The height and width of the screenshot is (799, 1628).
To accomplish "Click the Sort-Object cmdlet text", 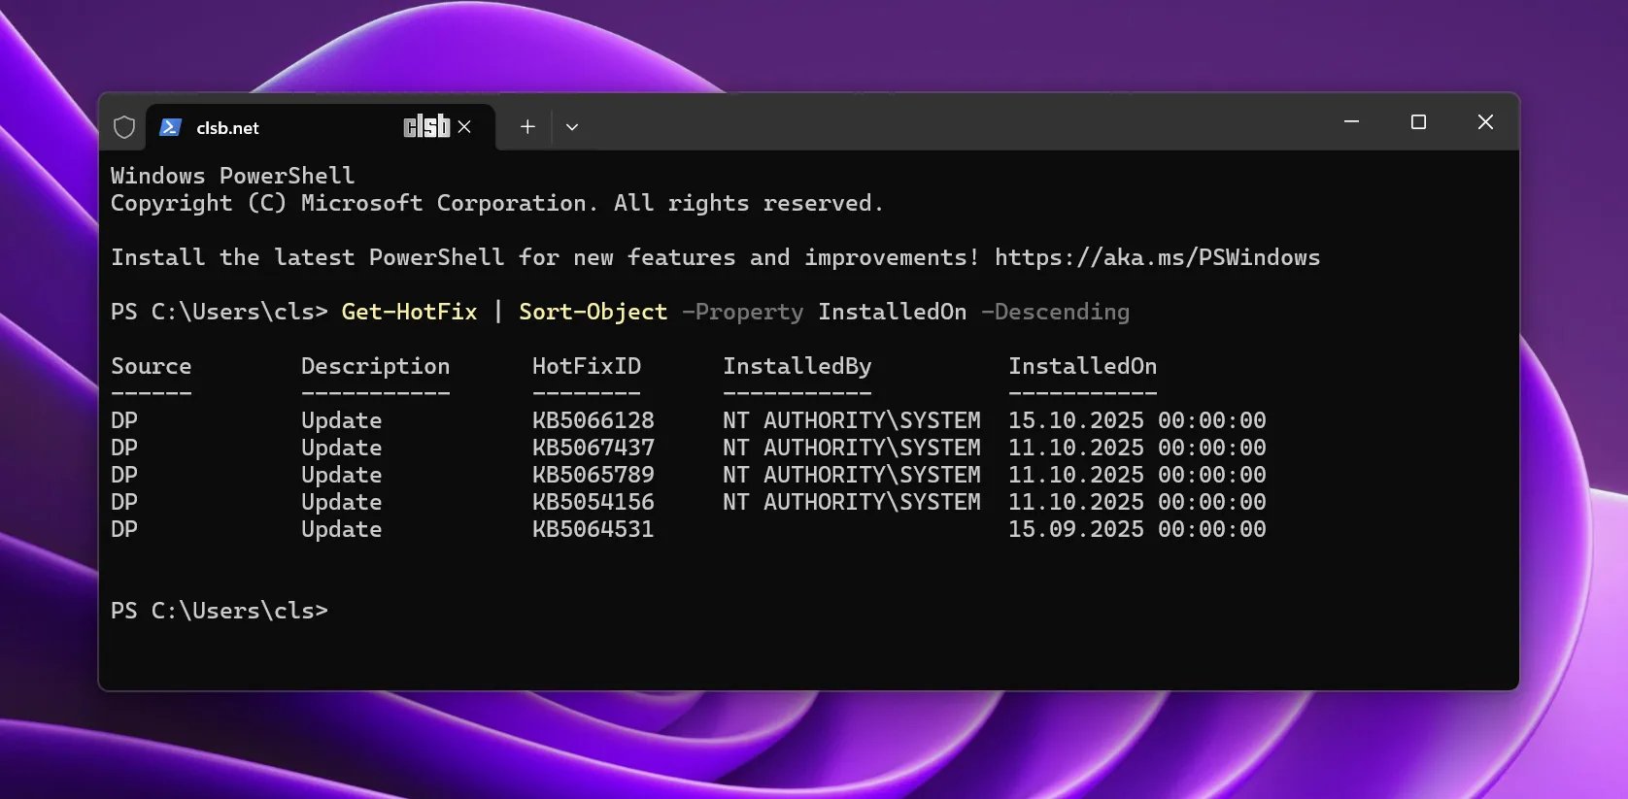I will coord(593,312).
